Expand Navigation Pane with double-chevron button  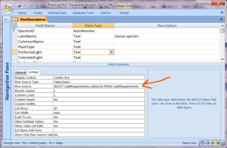click(6, 19)
